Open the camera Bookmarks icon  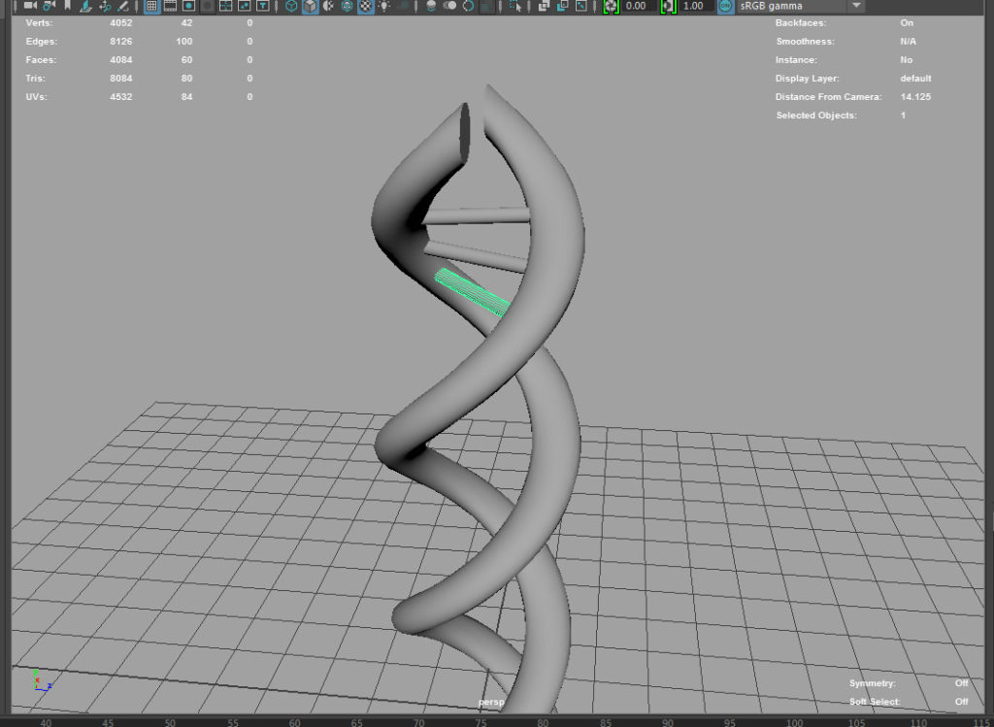click(67, 5)
